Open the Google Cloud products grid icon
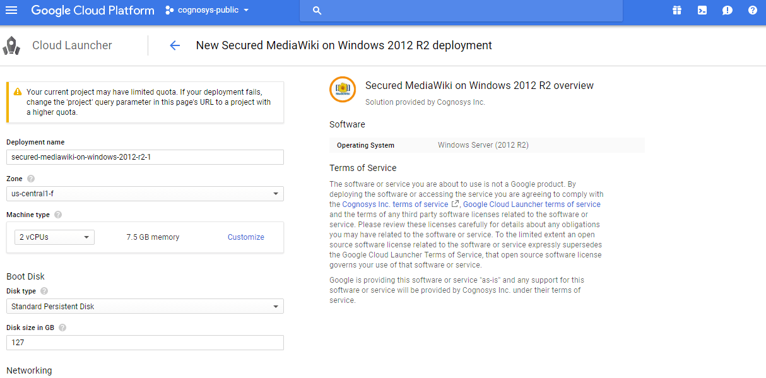 676,10
